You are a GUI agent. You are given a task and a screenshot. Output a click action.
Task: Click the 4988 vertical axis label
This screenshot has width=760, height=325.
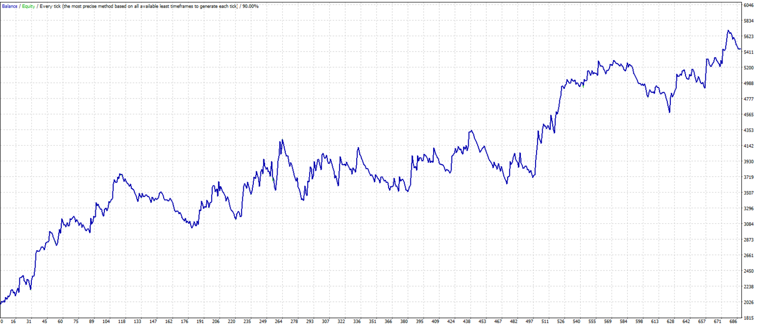pos(748,83)
